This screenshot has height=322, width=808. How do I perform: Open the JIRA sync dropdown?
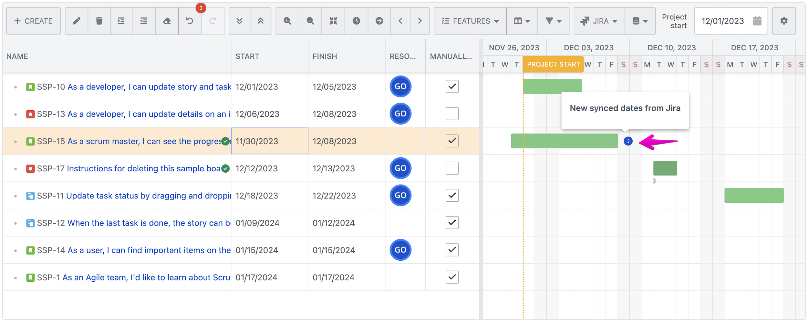click(598, 21)
